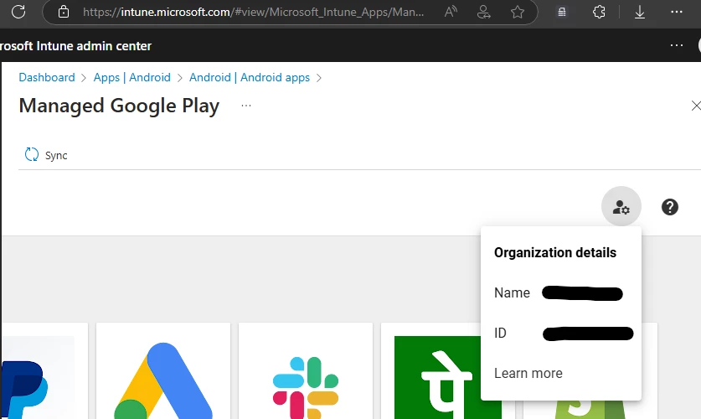Click the Name label in Organization details
The image size is (701, 419).
[x=512, y=293]
